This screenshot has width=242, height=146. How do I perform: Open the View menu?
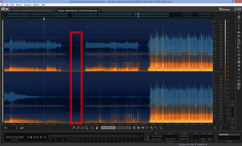pos(12,5)
